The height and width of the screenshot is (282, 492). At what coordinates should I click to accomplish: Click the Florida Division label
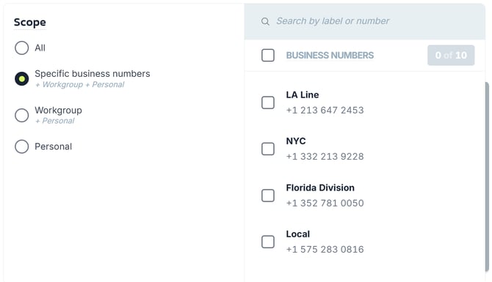point(320,188)
